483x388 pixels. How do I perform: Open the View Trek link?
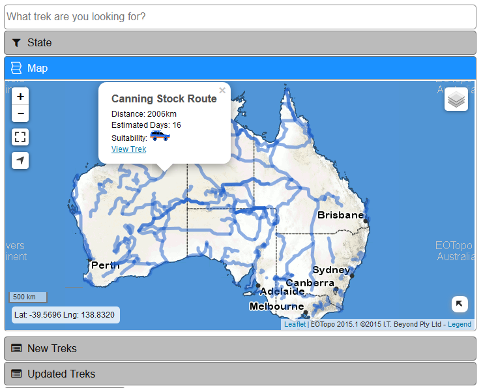128,149
